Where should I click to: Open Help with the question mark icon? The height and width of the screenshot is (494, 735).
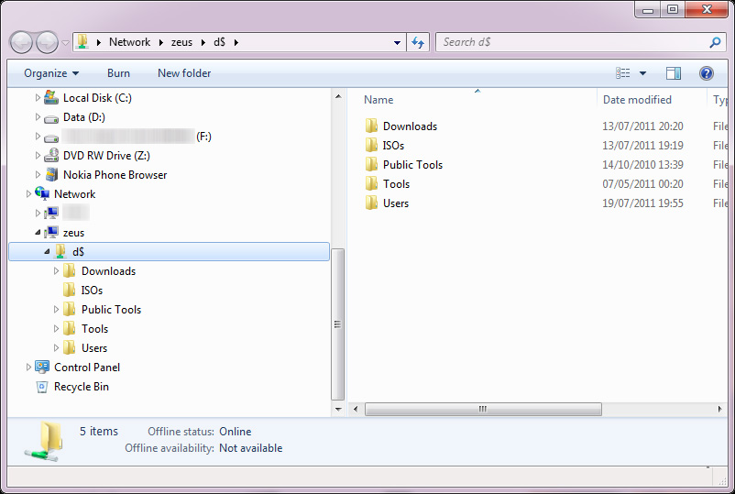pos(706,73)
